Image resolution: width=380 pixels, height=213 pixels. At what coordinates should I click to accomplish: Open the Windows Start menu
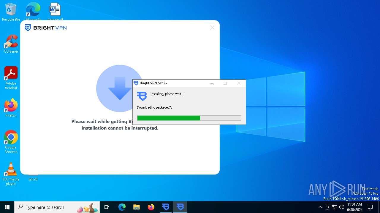(7, 207)
